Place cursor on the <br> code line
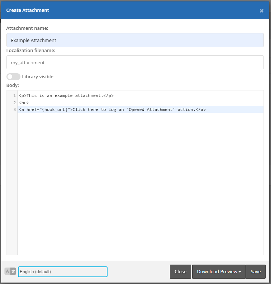Viewport: 271px width, 284px height. pos(24,103)
